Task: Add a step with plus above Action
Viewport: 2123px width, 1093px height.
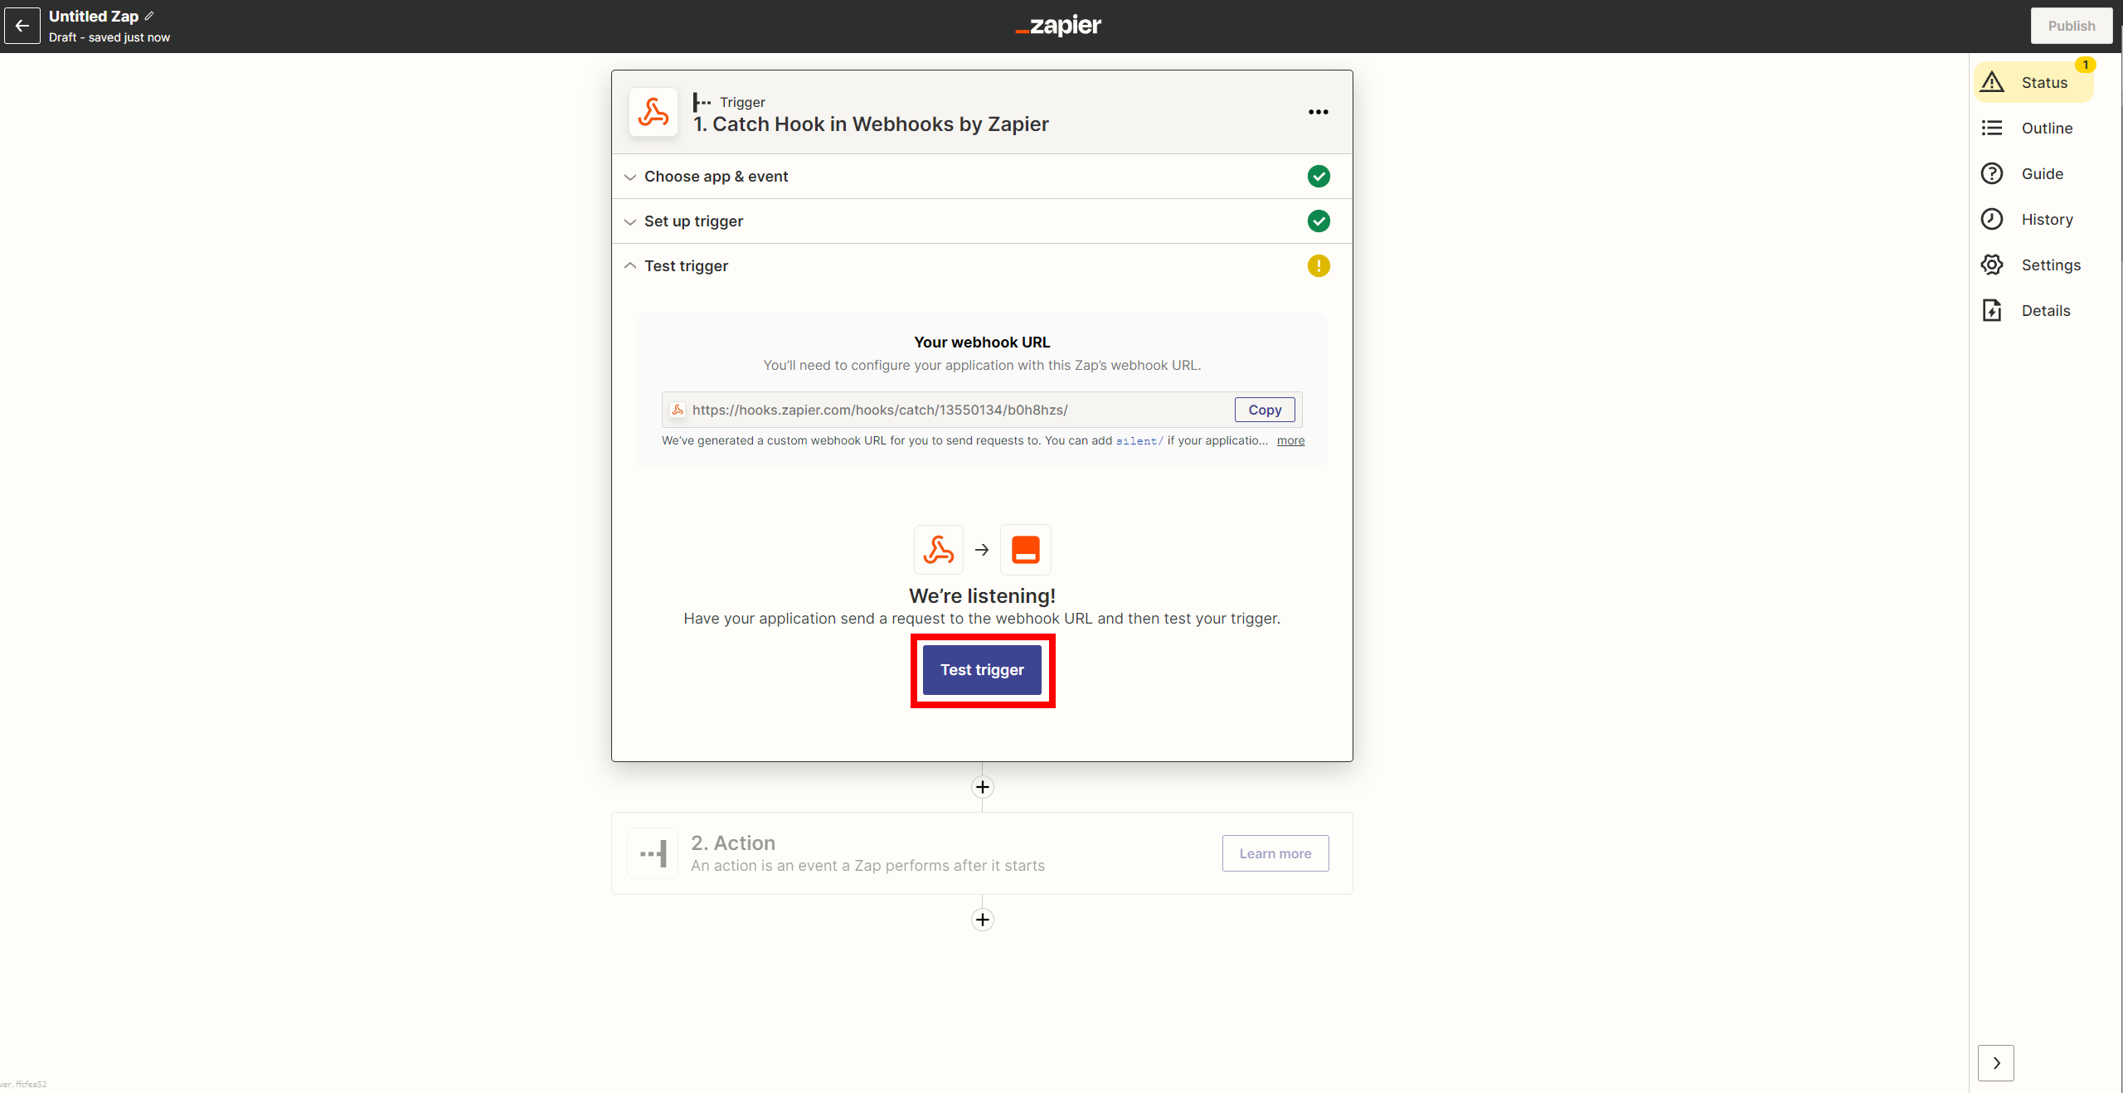Action: pyautogui.click(x=982, y=787)
